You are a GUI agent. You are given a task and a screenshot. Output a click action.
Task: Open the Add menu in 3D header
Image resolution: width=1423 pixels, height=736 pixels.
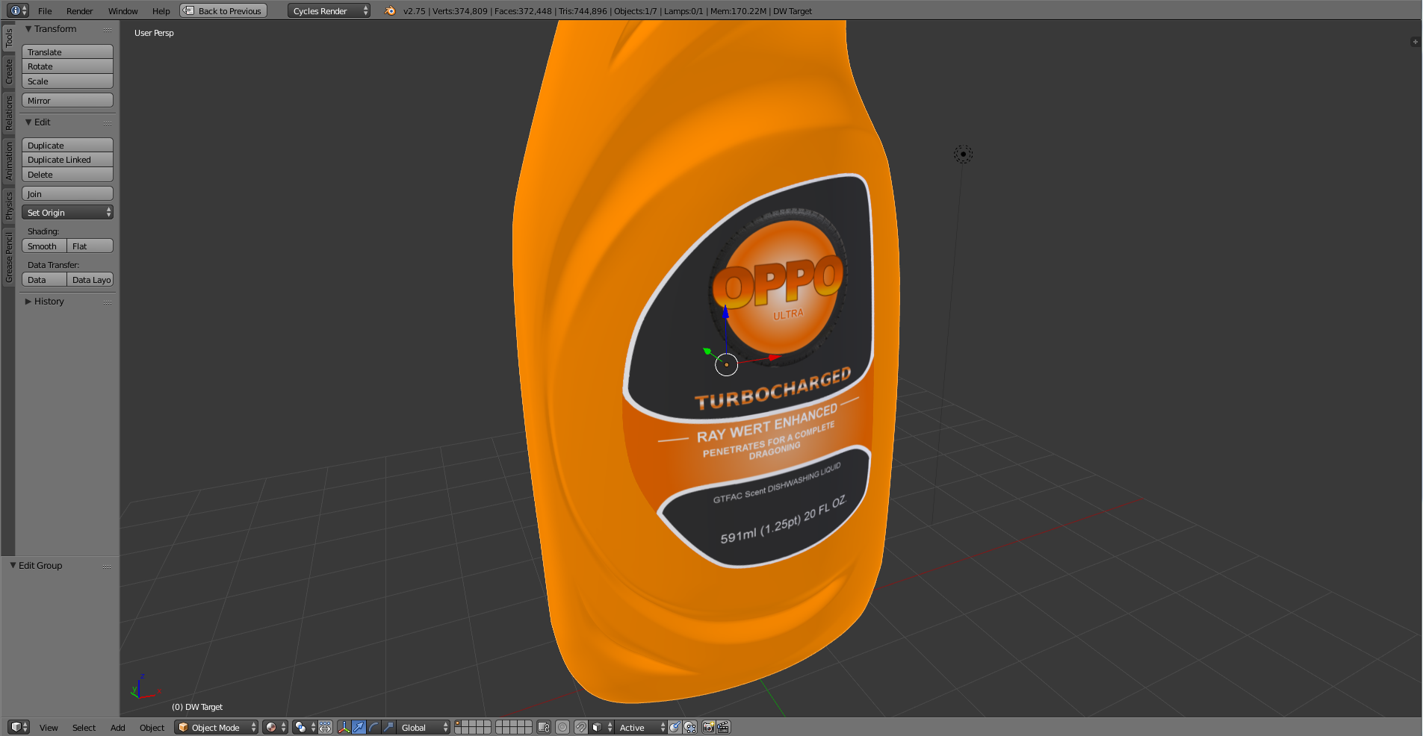(x=117, y=728)
